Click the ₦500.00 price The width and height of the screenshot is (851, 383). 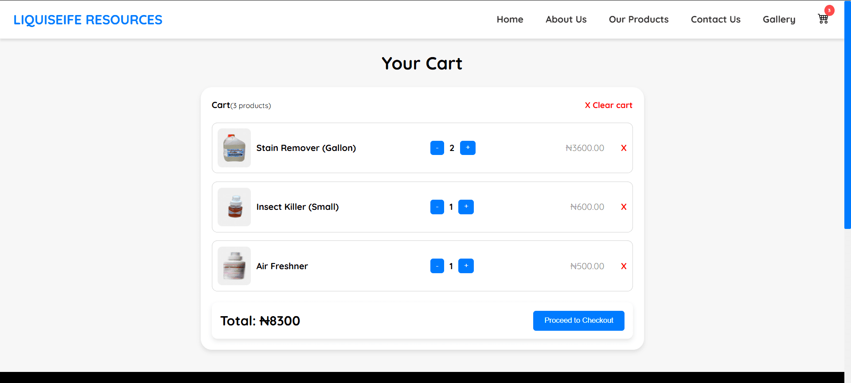point(587,266)
